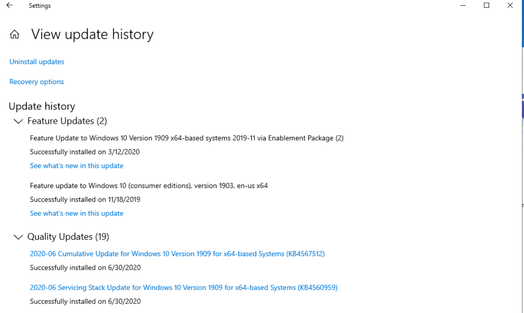Close the Settings window
524x313 pixels.
[510, 6]
